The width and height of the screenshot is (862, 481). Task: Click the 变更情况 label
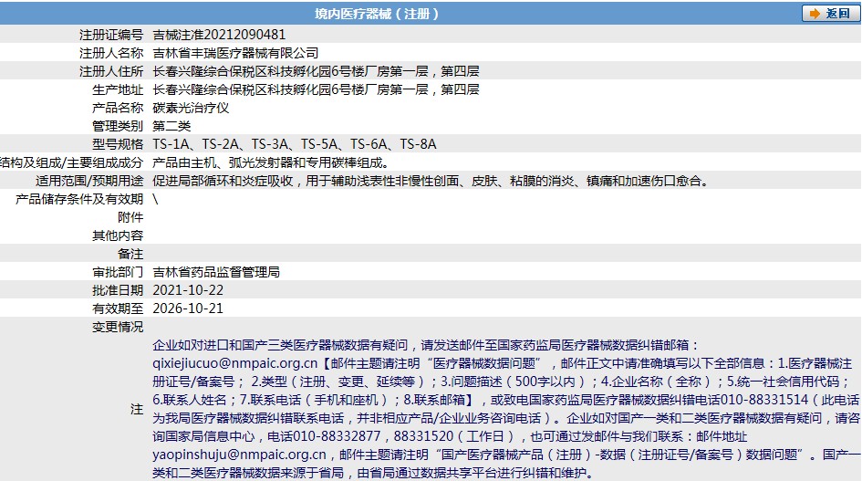(118, 327)
